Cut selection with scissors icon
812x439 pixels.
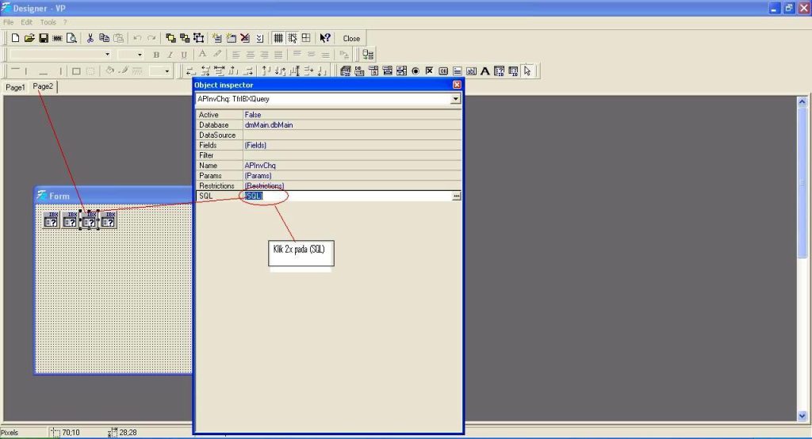click(x=90, y=38)
